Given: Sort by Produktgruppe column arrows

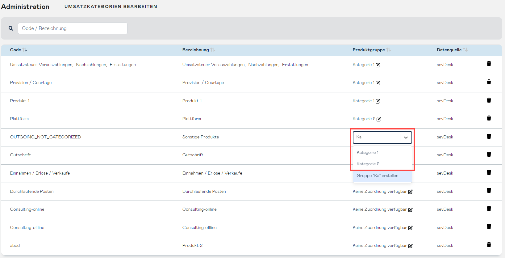Looking at the screenshot, I should tap(389, 50).
